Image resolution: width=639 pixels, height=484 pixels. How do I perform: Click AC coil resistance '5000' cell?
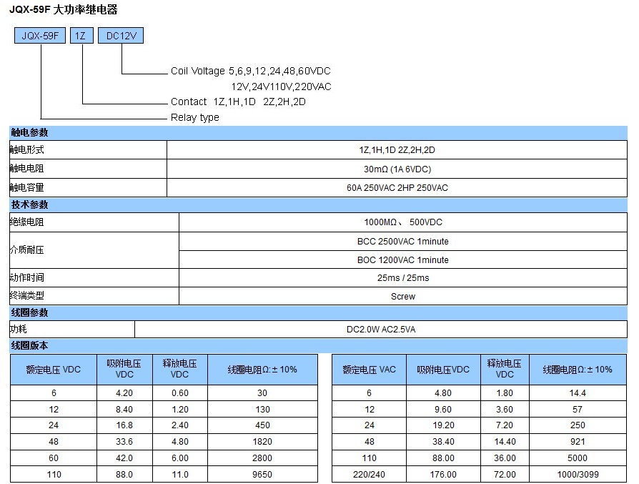coord(578,458)
